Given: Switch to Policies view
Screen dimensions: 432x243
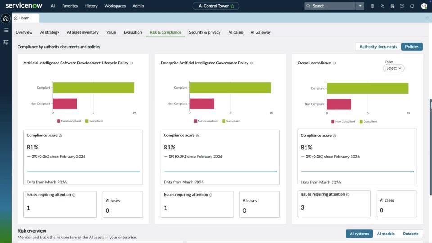Looking at the screenshot, I should pyautogui.click(x=412, y=47).
